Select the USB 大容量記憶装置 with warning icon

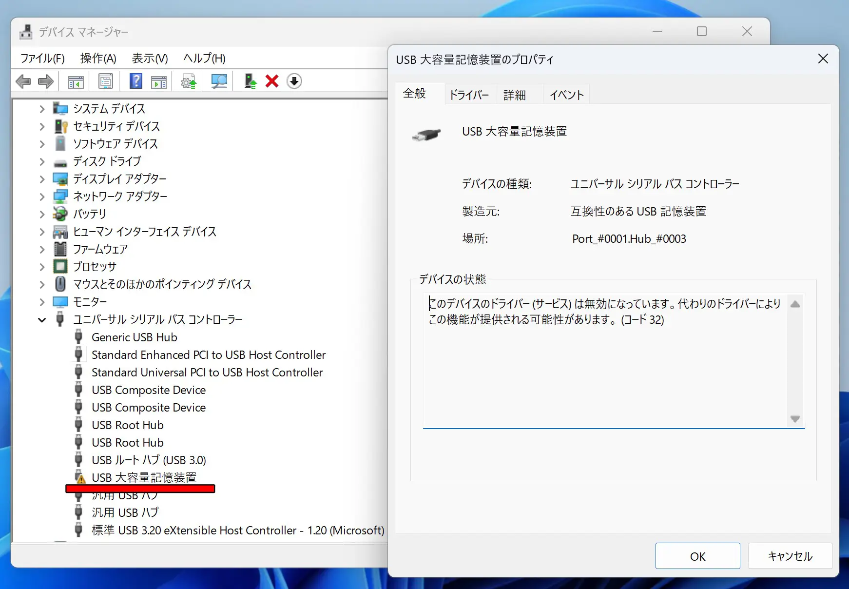144,477
